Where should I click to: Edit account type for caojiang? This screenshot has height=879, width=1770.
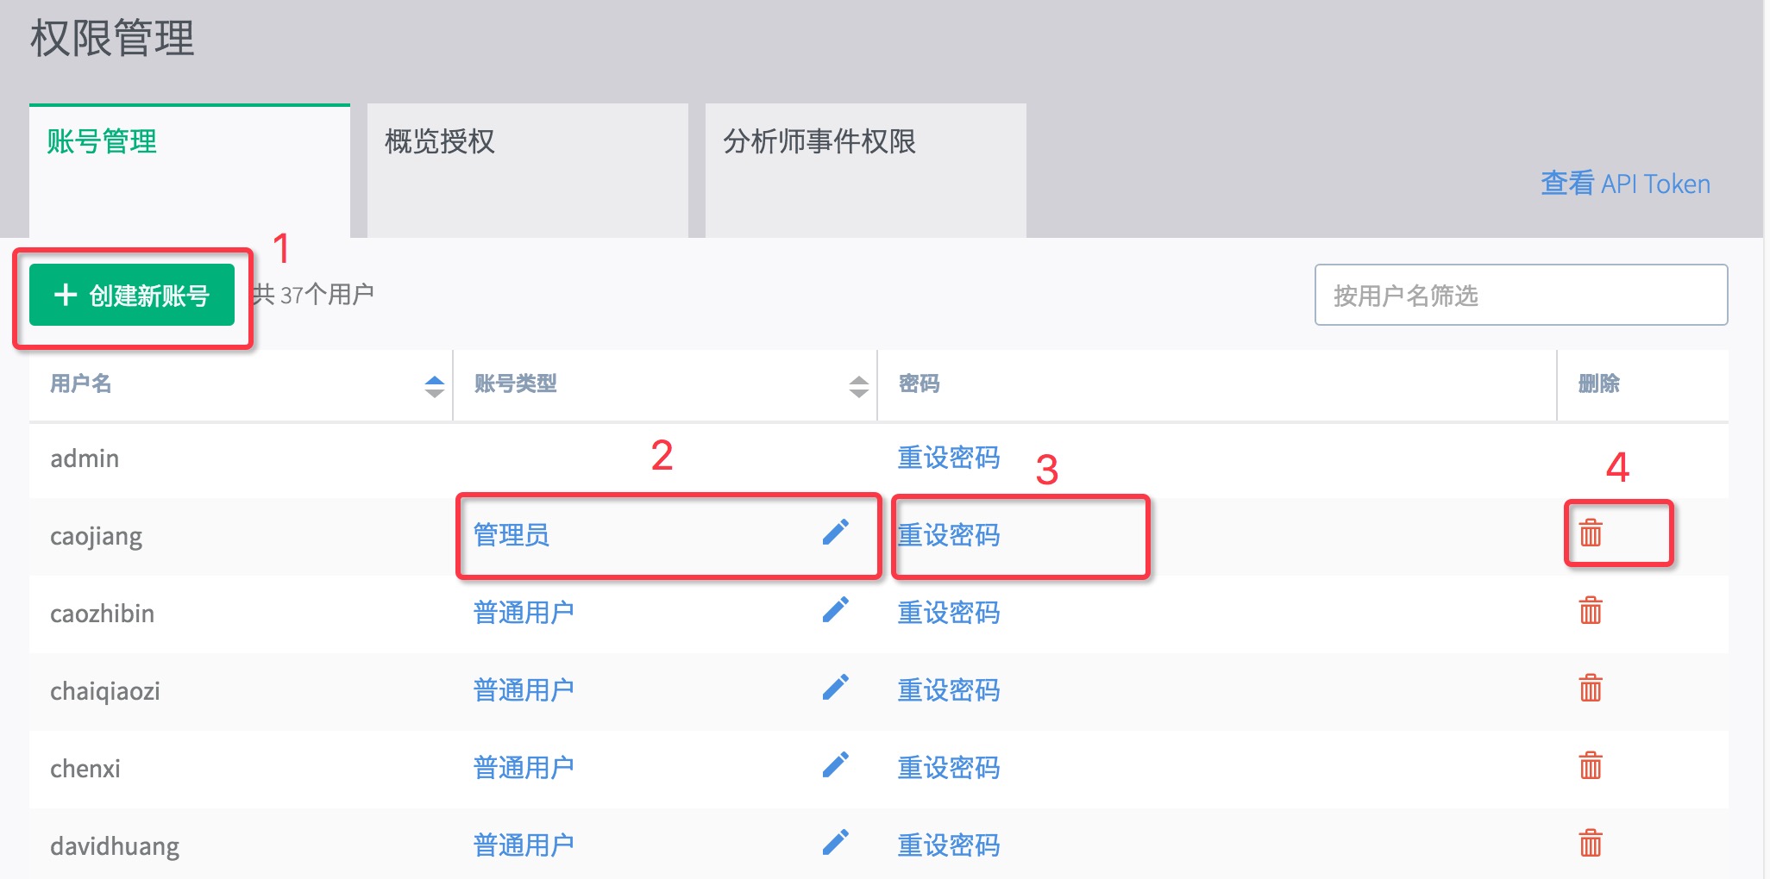(x=835, y=533)
